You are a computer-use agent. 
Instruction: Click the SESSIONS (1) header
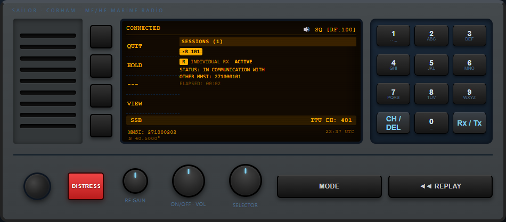[268, 42]
